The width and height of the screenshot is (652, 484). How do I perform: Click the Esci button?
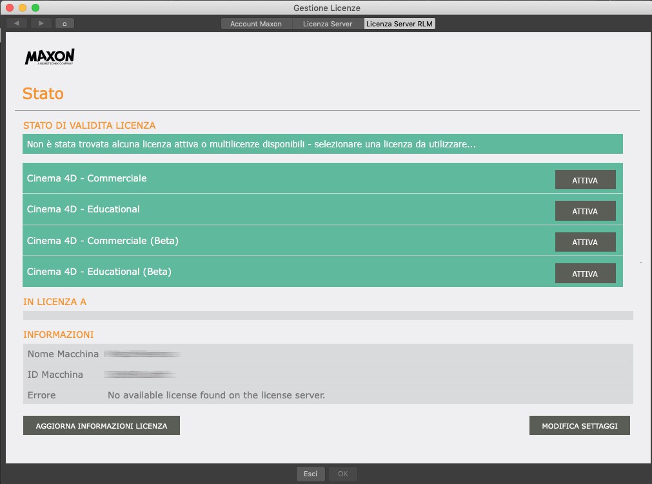310,474
